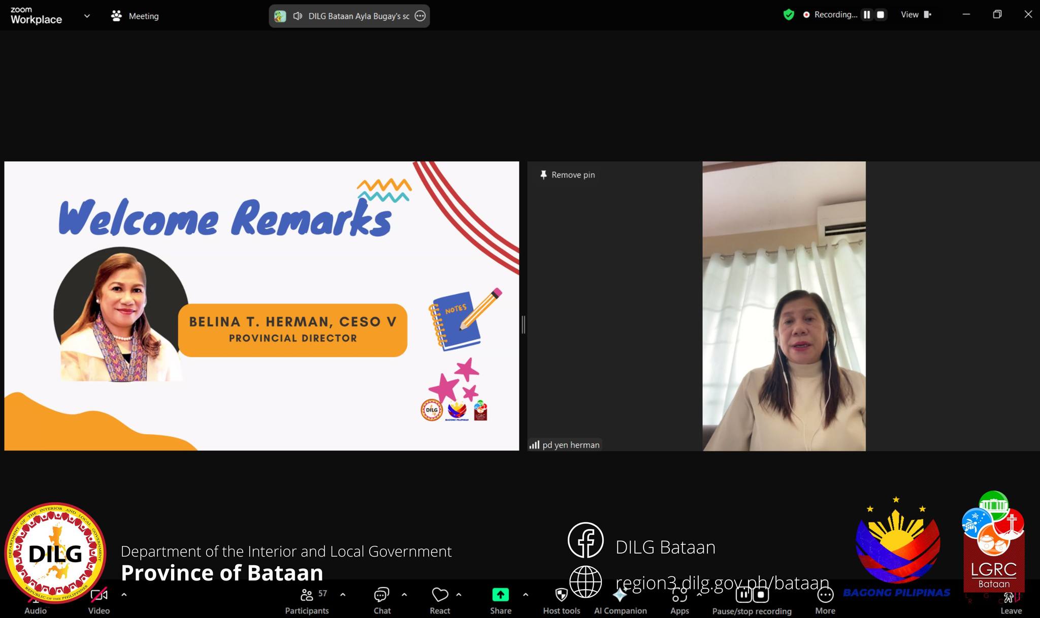The width and height of the screenshot is (1040, 618).
Task: Open Host tools shield menu
Action: point(562,602)
